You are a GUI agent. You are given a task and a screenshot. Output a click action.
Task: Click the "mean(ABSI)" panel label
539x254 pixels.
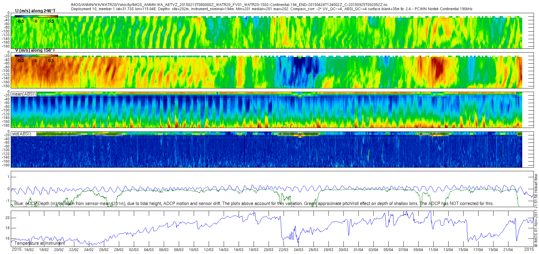tap(24, 94)
